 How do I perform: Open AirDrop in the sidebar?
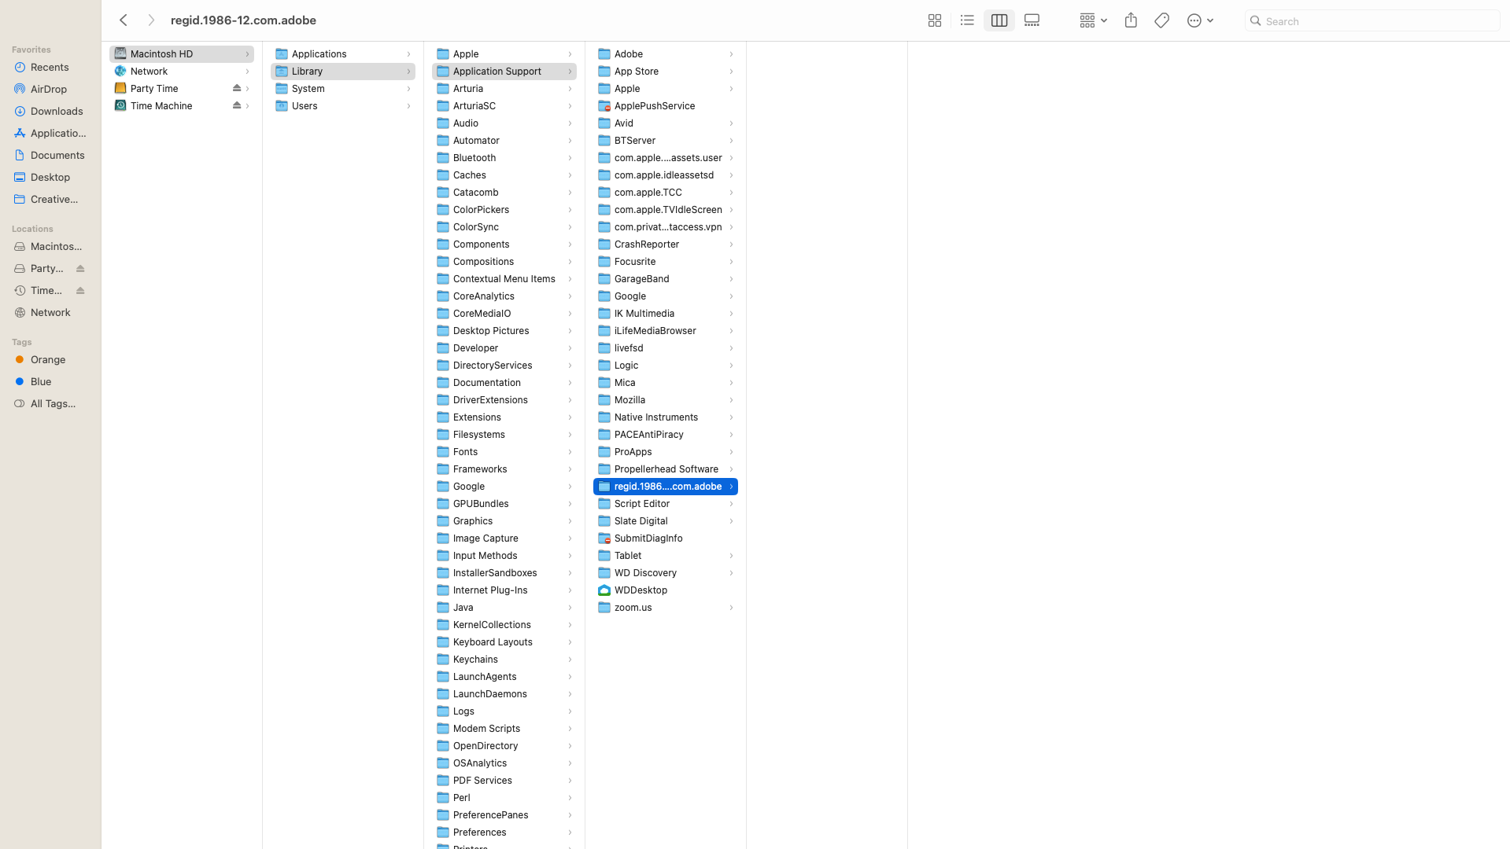[50, 90]
